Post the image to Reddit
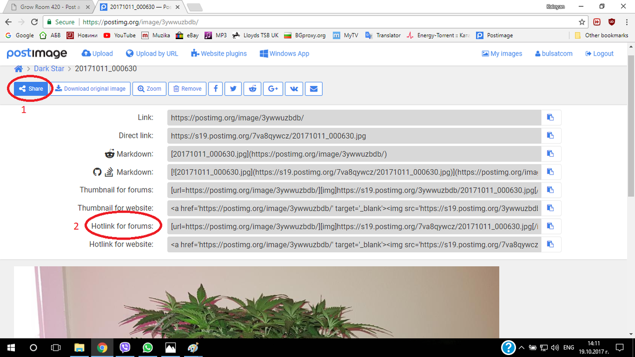 pyautogui.click(x=253, y=89)
